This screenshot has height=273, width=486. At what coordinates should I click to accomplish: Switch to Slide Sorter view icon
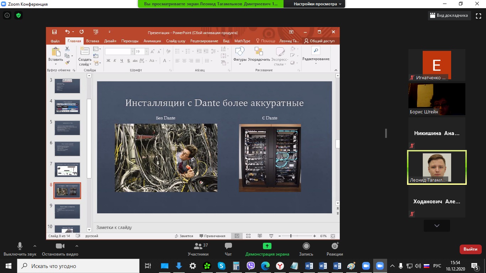point(248,236)
